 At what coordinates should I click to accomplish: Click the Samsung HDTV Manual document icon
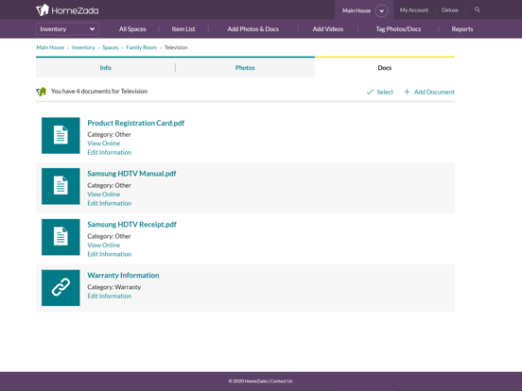61,186
